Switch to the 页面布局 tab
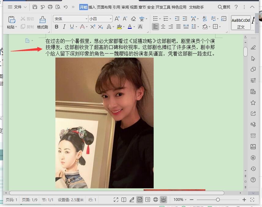The width and height of the screenshot is (262, 207). [104, 7]
